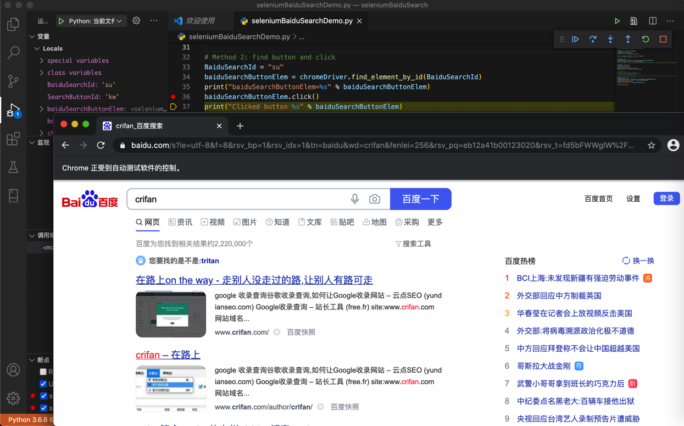Click Step Into in debug toolbar
The height and width of the screenshot is (426, 684).
[610, 40]
